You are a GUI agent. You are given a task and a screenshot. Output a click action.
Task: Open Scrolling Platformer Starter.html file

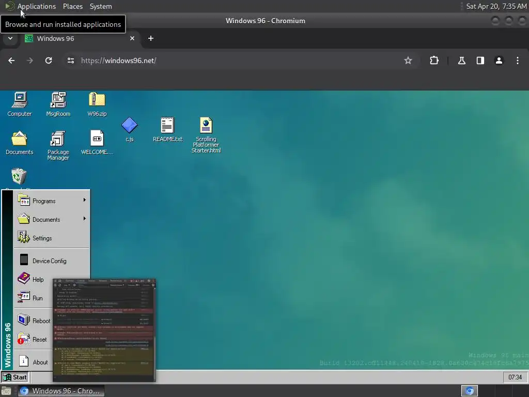tap(206, 135)
